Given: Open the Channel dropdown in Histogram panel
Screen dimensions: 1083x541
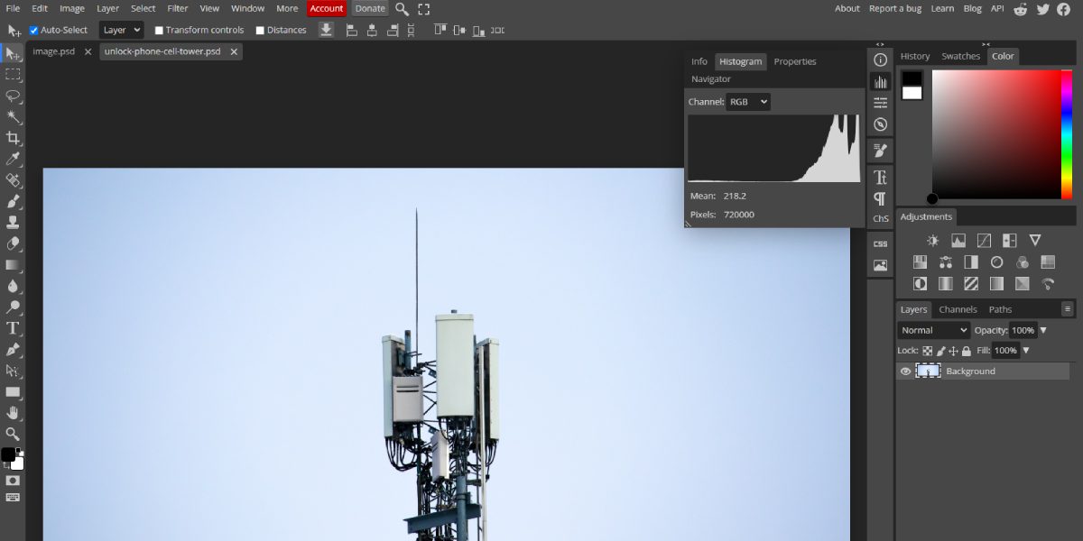Looking at the screenshot, I should (748, 101).
